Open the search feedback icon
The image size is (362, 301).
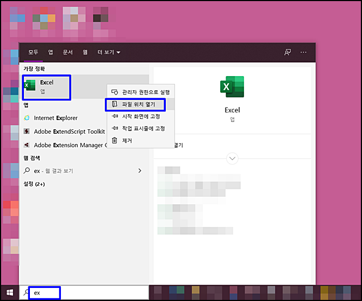coord(288,52)
